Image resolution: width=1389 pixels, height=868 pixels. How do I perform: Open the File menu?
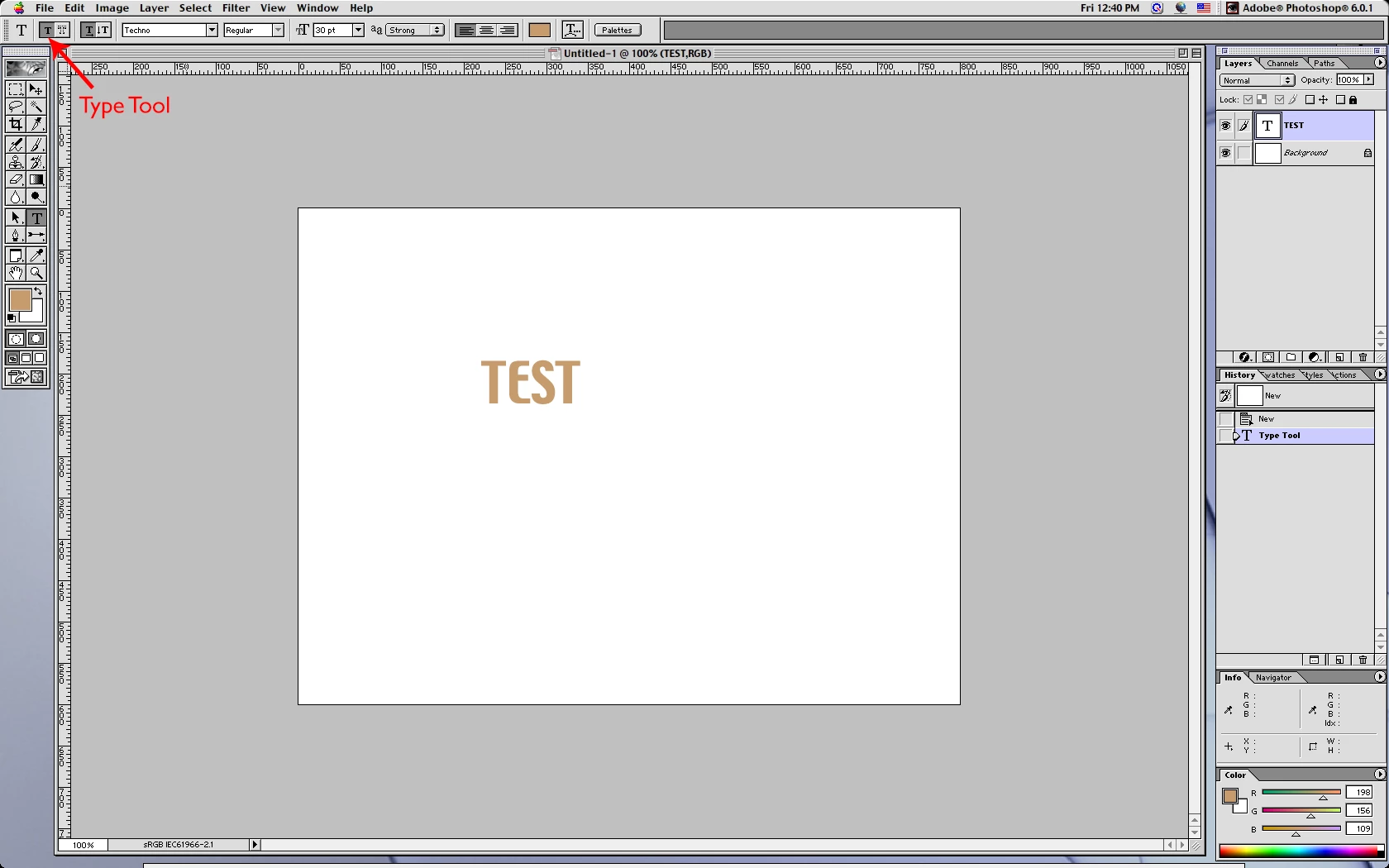[x=45, y=8]
